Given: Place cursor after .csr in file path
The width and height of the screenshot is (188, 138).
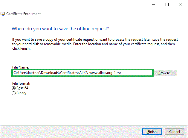Looking at the screenshot, I should click(x=122, y=73).
